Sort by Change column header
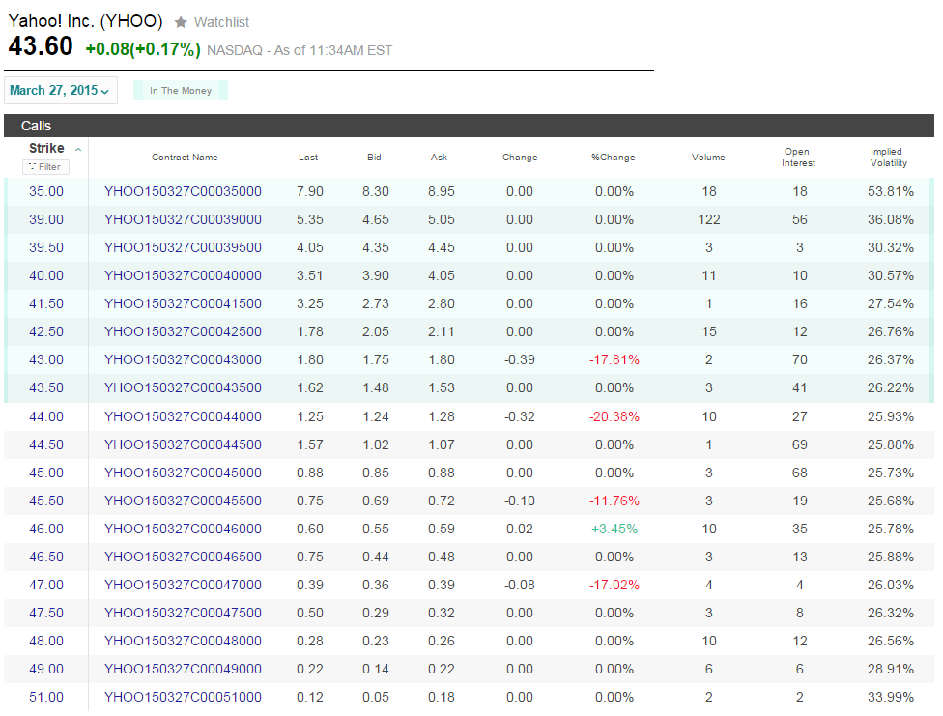The height and width of the screenshot is (716, 943). (x=520, y=158)
